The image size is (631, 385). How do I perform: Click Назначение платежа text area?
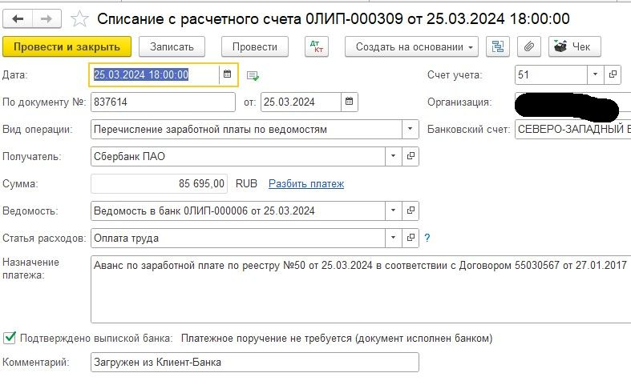361,289
